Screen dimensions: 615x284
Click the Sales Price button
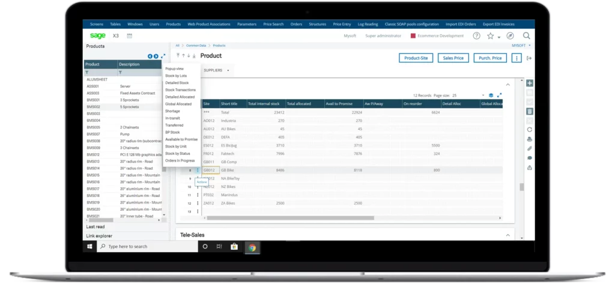(x=453, y=58)
